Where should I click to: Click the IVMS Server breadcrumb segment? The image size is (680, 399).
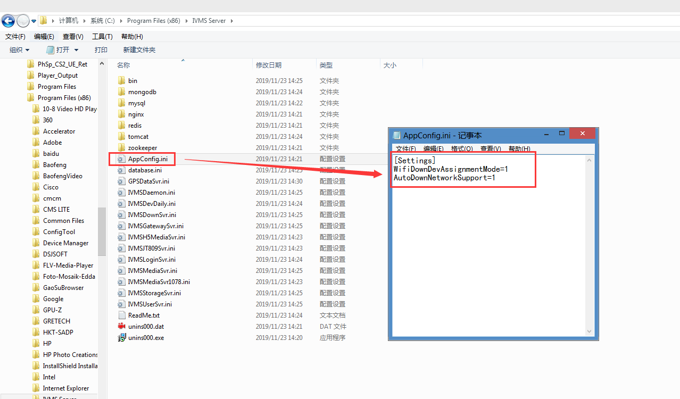tap(209, 21)
